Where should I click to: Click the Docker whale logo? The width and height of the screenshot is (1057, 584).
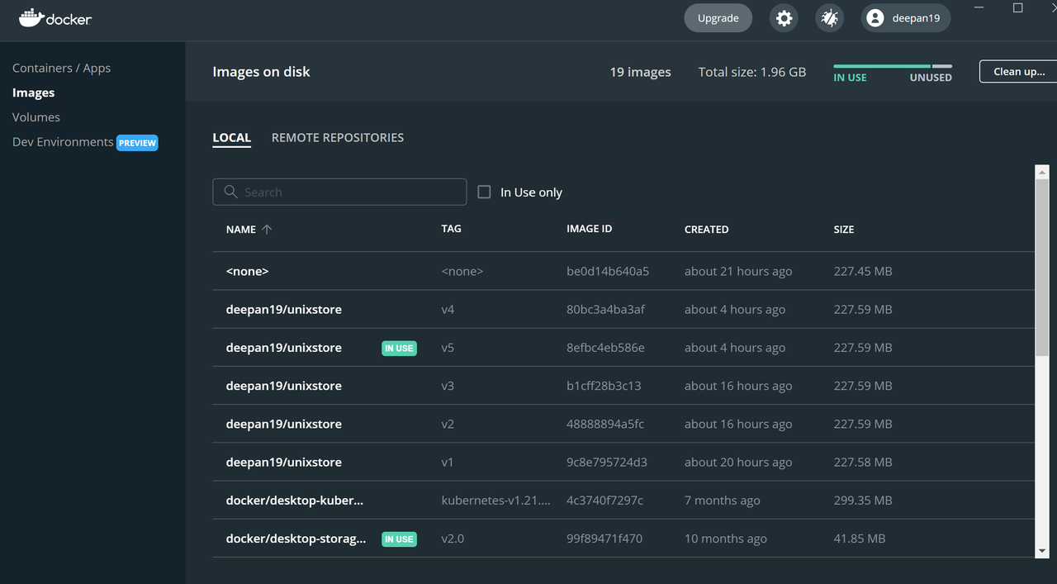(31, 18)
